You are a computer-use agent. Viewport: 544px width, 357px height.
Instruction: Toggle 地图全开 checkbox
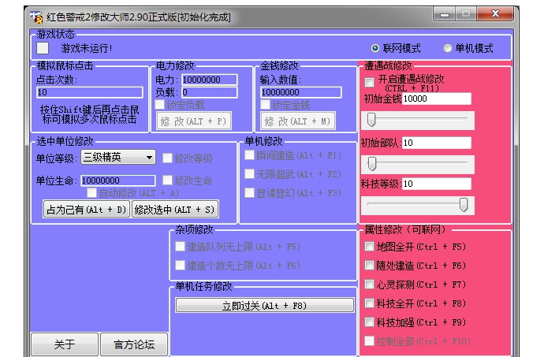tap(370, 247)
